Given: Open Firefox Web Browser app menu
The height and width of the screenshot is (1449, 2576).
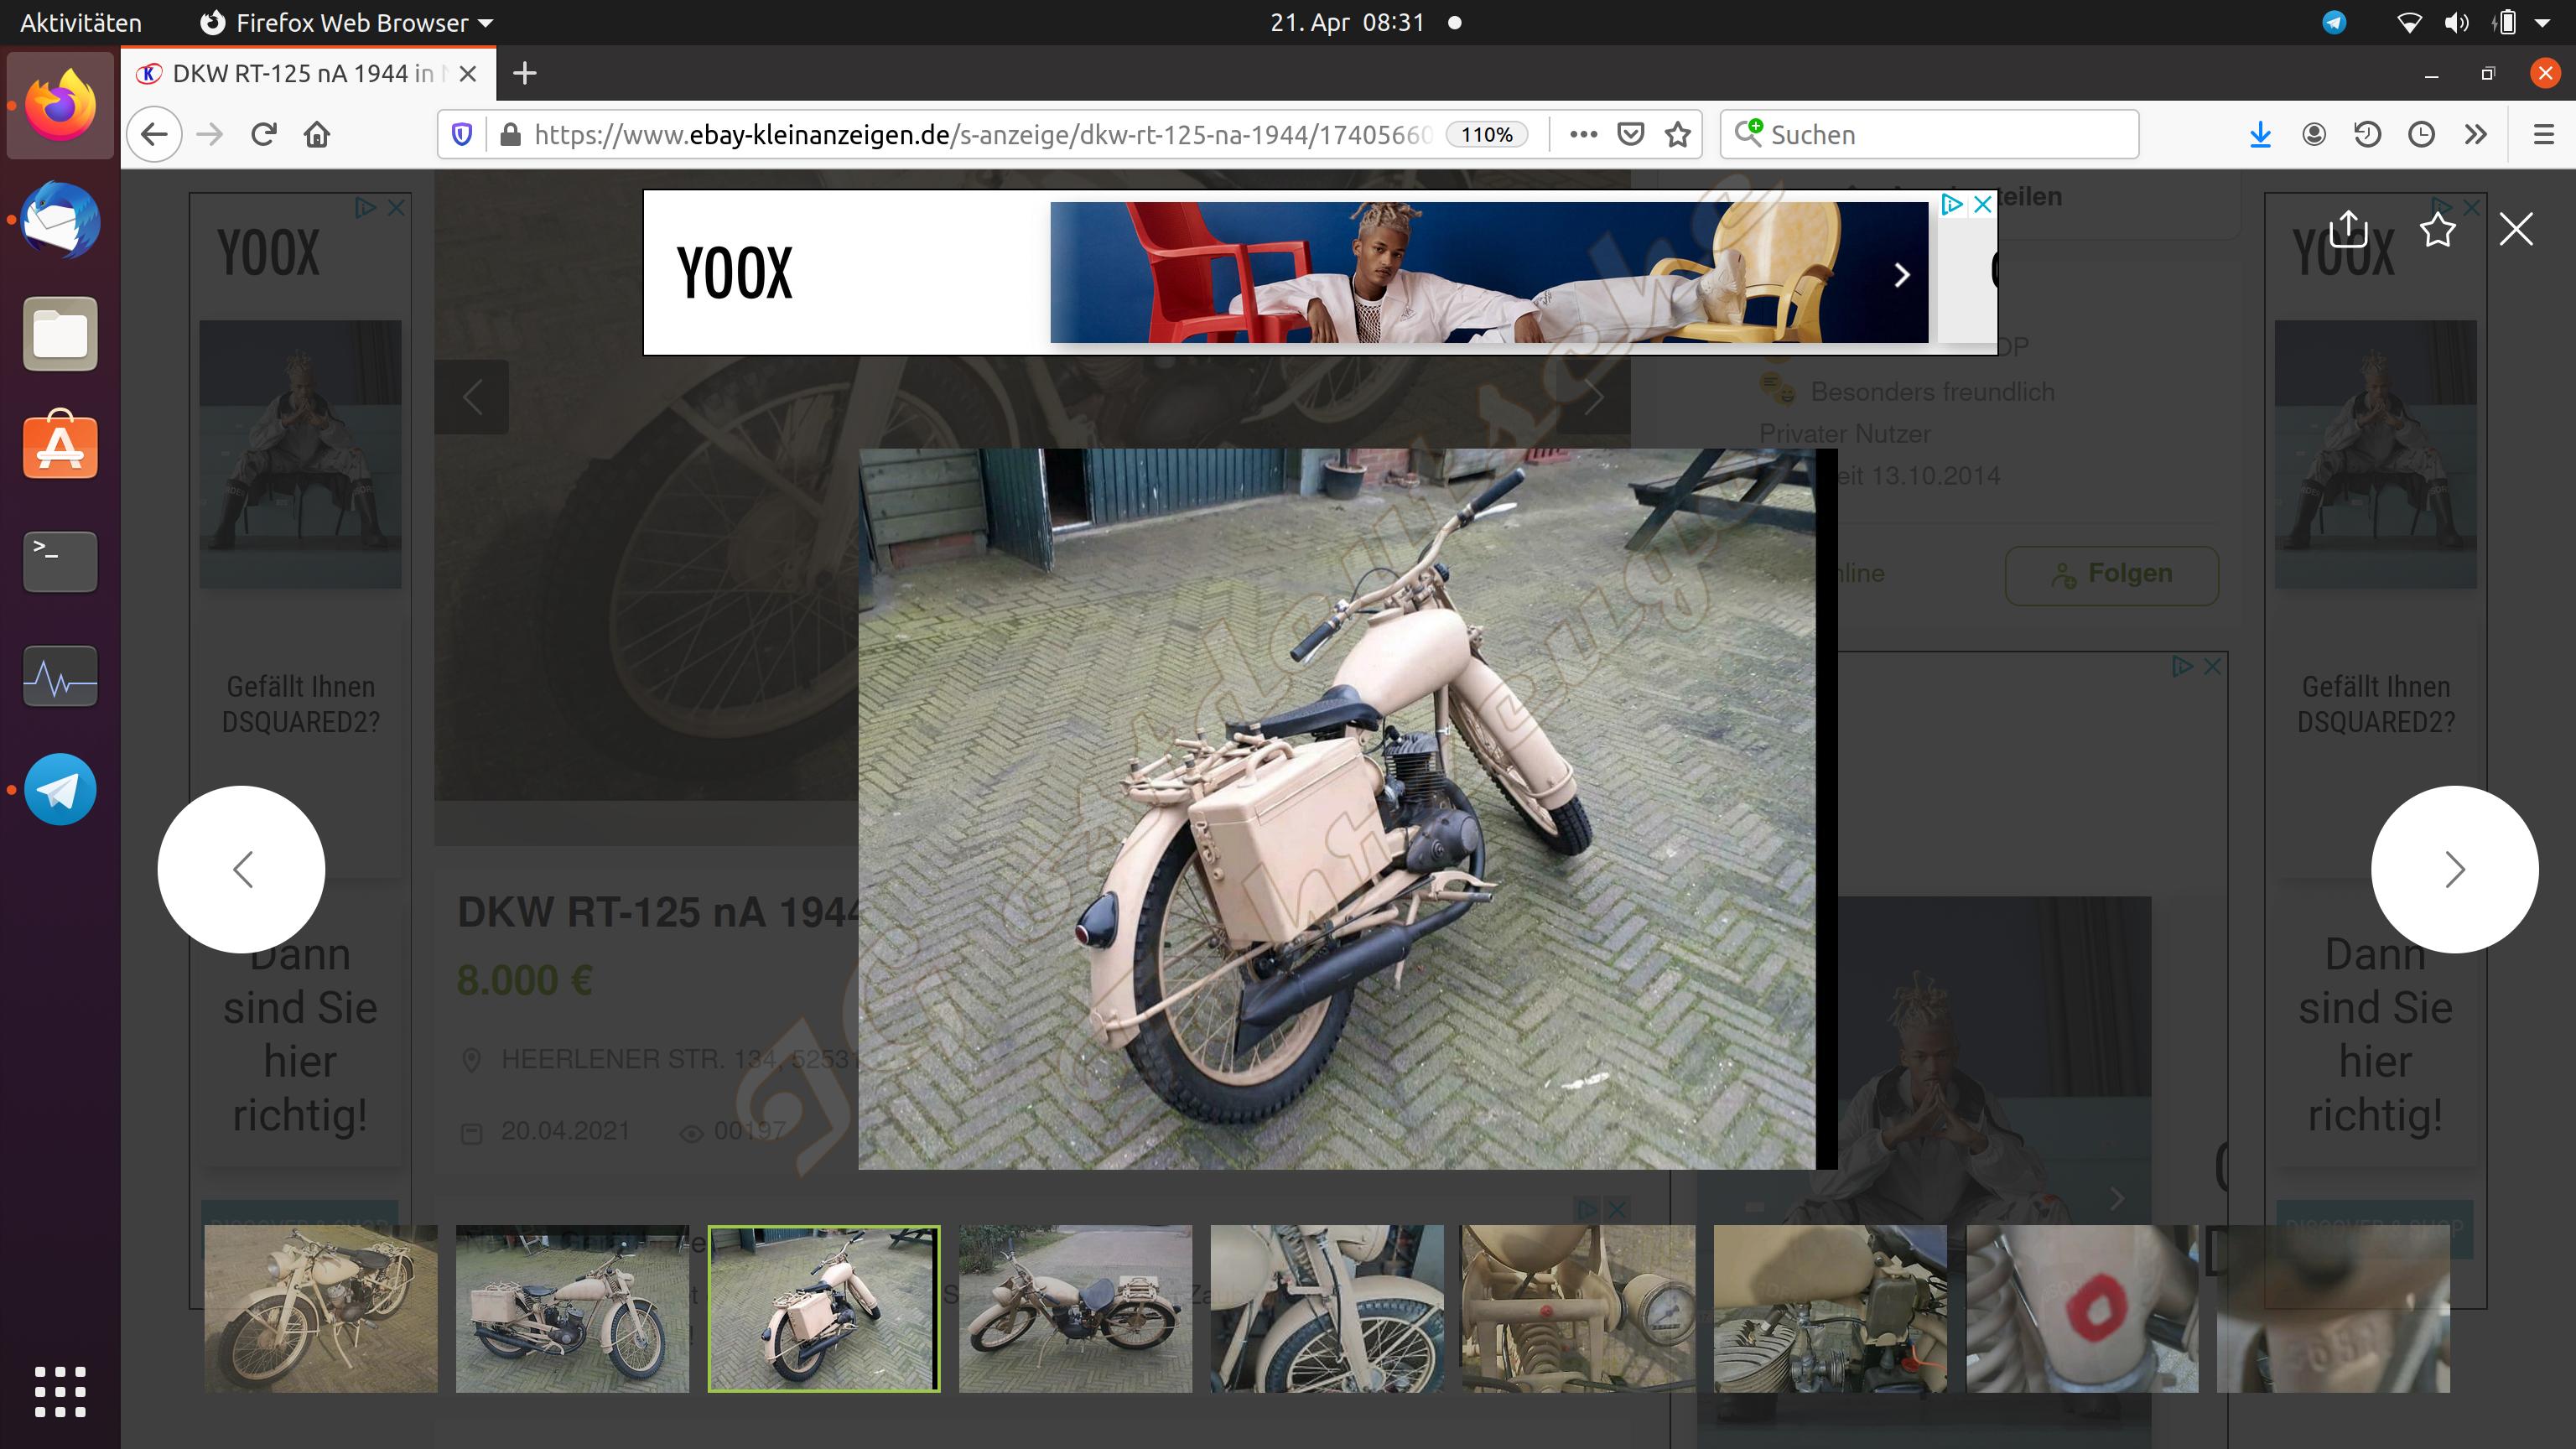Looking at the screenshot, I should click(x=346, y=22).
